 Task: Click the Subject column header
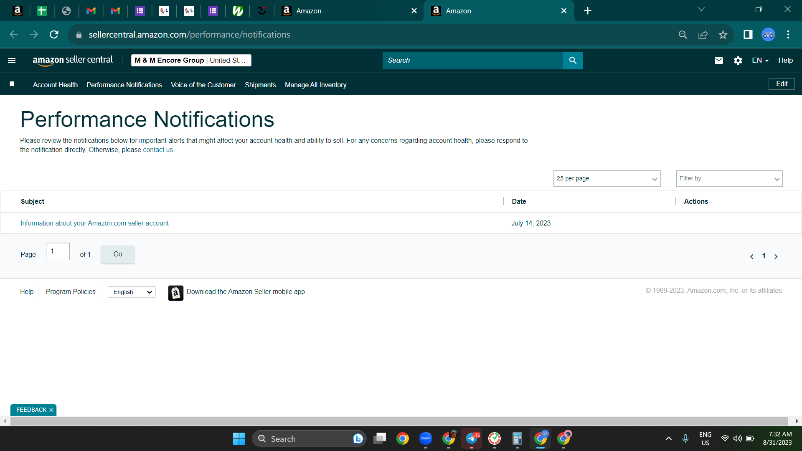pos(33,202)
